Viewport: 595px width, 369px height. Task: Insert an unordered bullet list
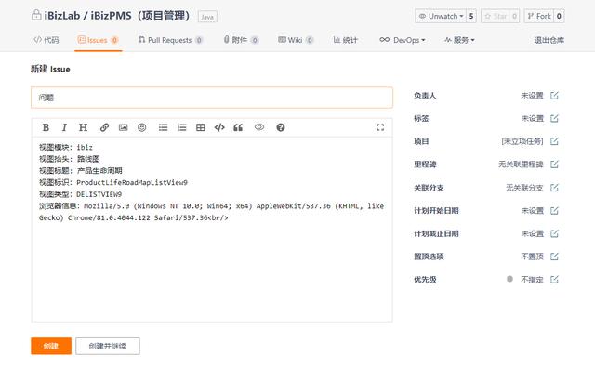click(164, 127)
